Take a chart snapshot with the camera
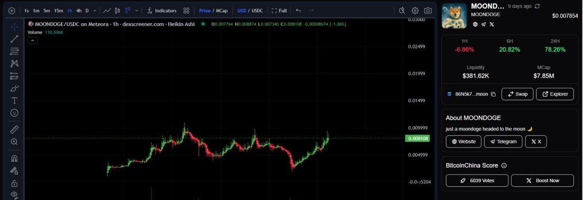The image size is (583, 200). [428, 10]
